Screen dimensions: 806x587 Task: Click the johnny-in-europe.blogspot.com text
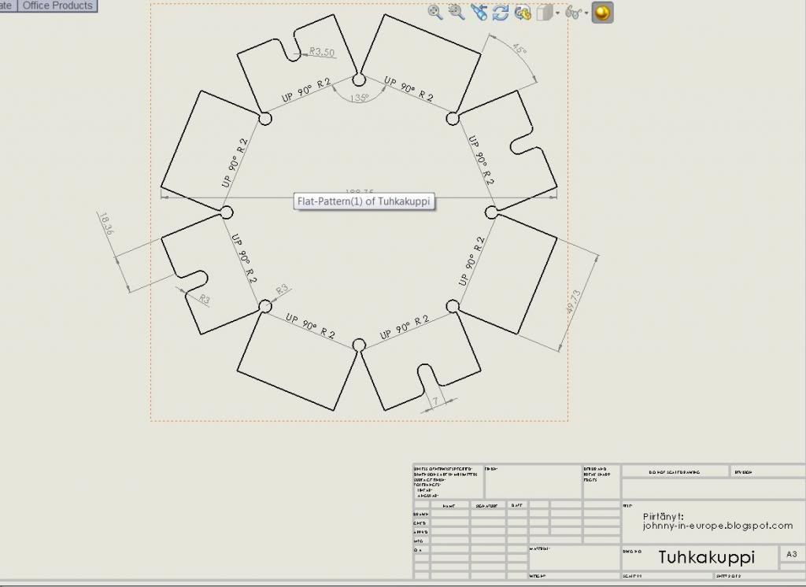pos(717,526)
